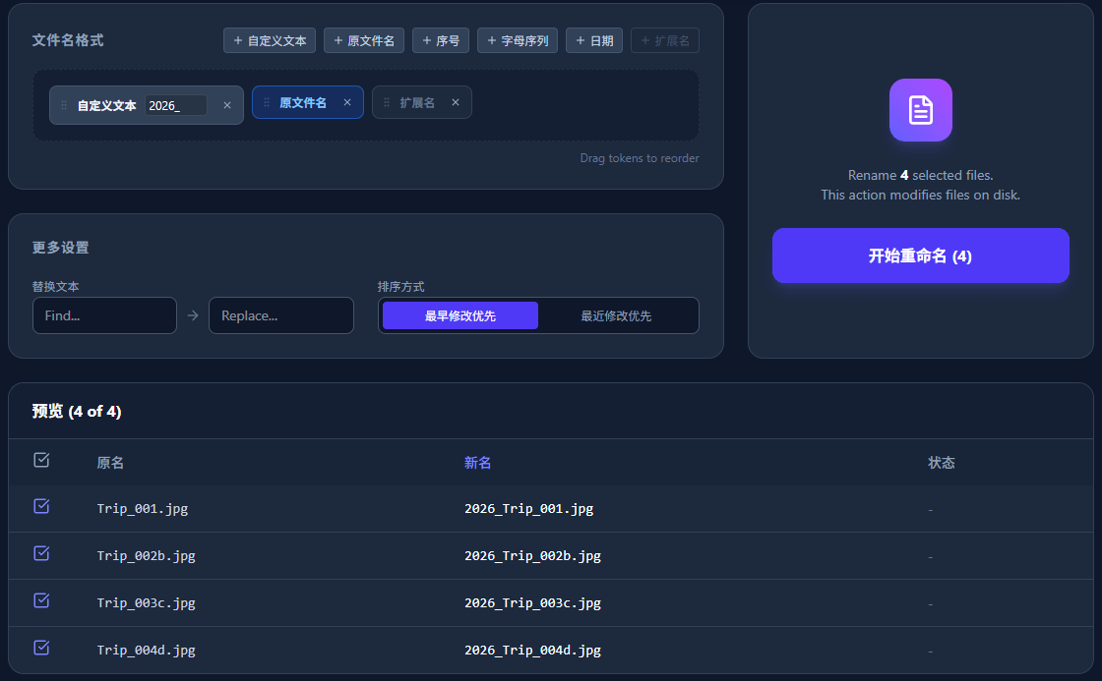Screen dimensions: 1102x681
Task: Click the 状态 column header
Action: coord(941,463)
